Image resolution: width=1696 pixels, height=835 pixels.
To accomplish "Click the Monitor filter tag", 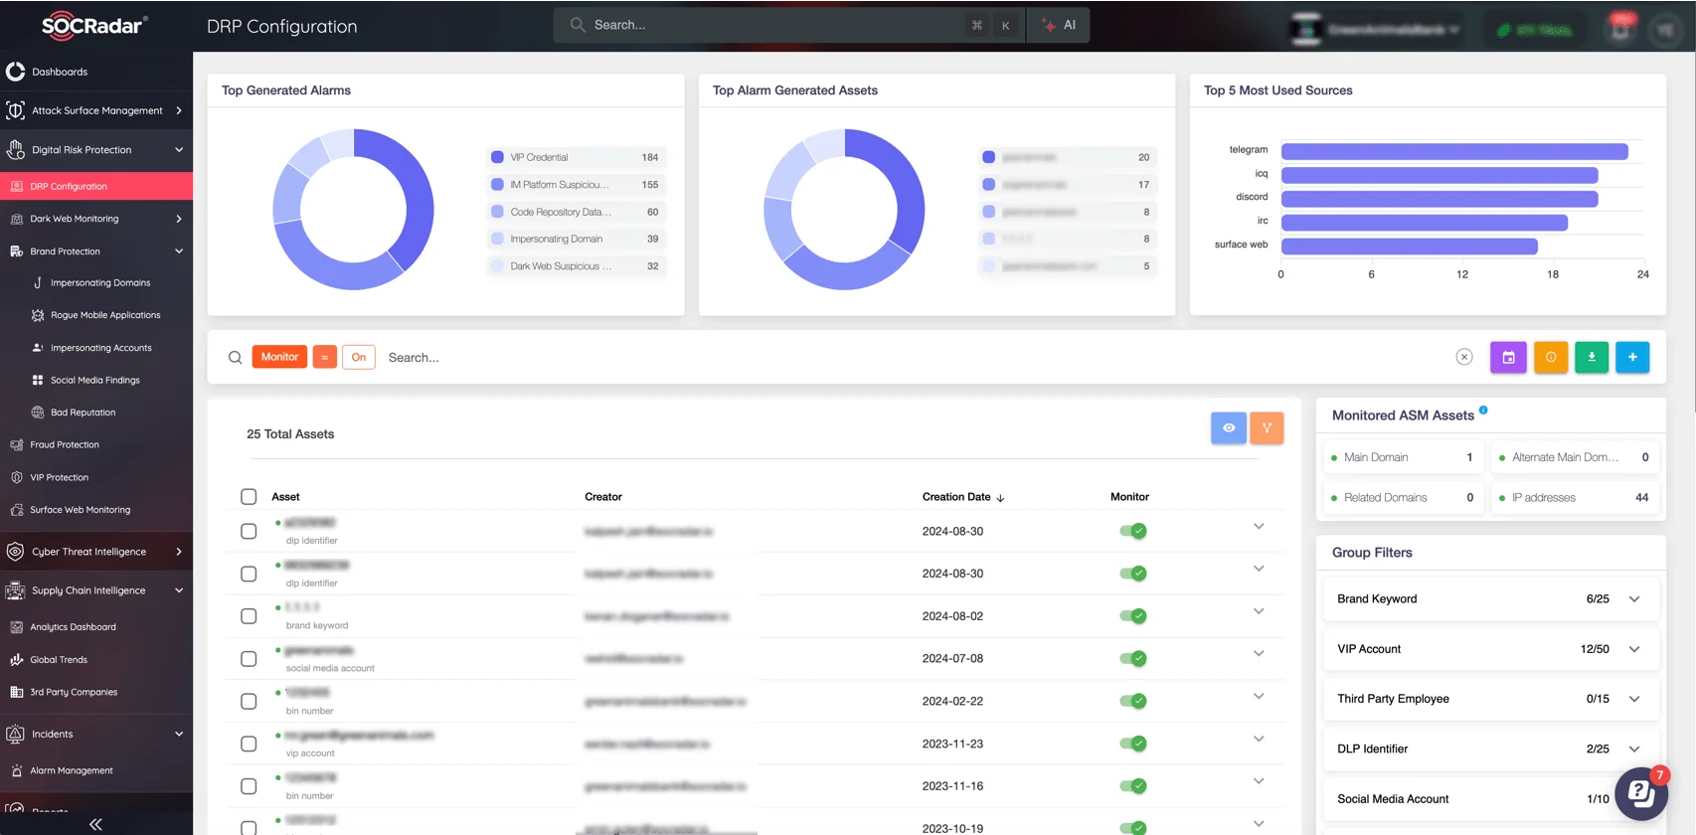I will (279, 357).
